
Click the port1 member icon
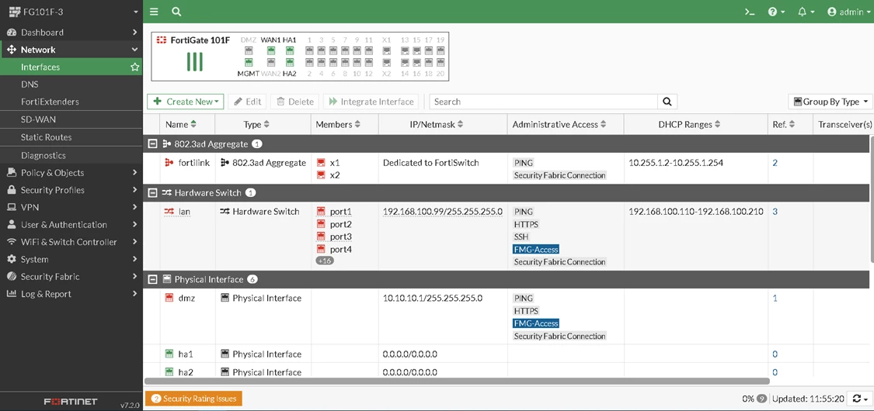click(321, 212)
